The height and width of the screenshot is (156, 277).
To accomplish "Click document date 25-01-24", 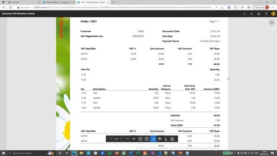I will 215,31.
